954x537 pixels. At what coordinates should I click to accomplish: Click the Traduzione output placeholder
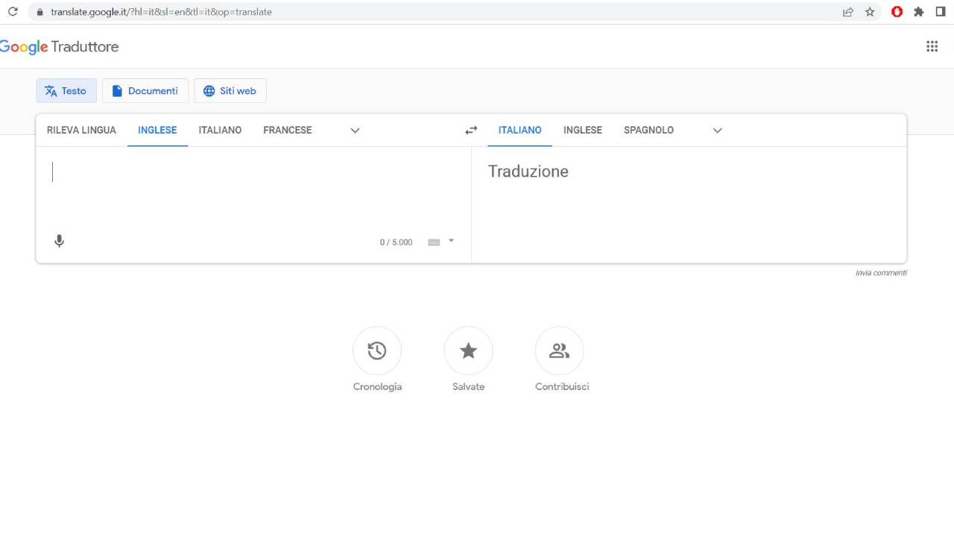point(528,172)
